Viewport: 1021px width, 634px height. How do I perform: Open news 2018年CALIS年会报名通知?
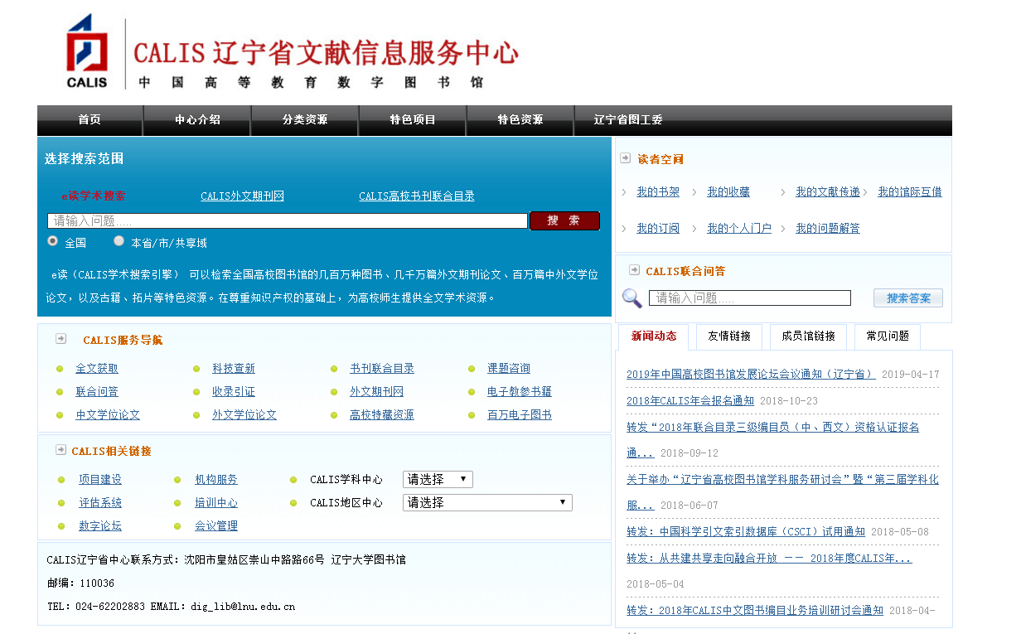pos(690,401)
